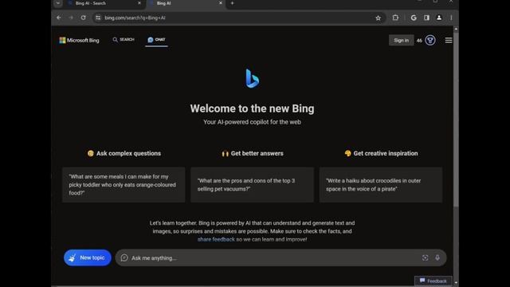The image size is (510, 287).
Task: Open a new browser tab with plus
Action: click(232, 3)
